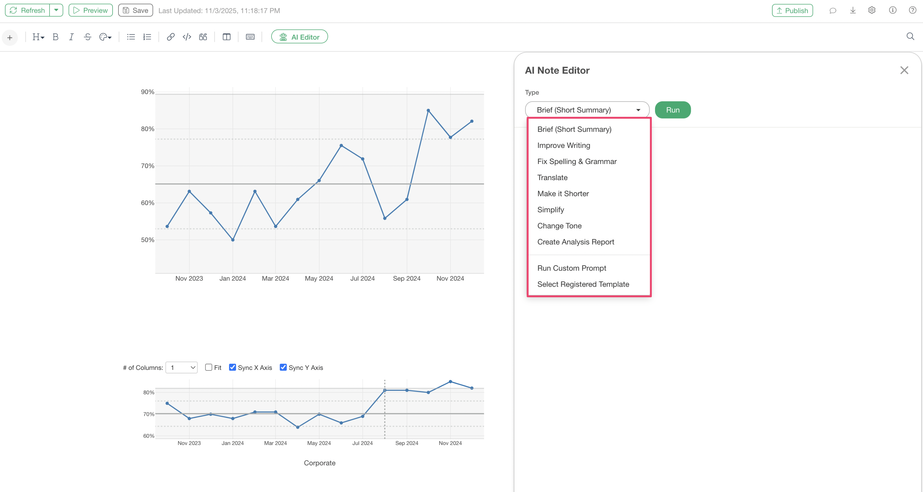
Task: Open the comments icon in header
Action: [833, 10]
